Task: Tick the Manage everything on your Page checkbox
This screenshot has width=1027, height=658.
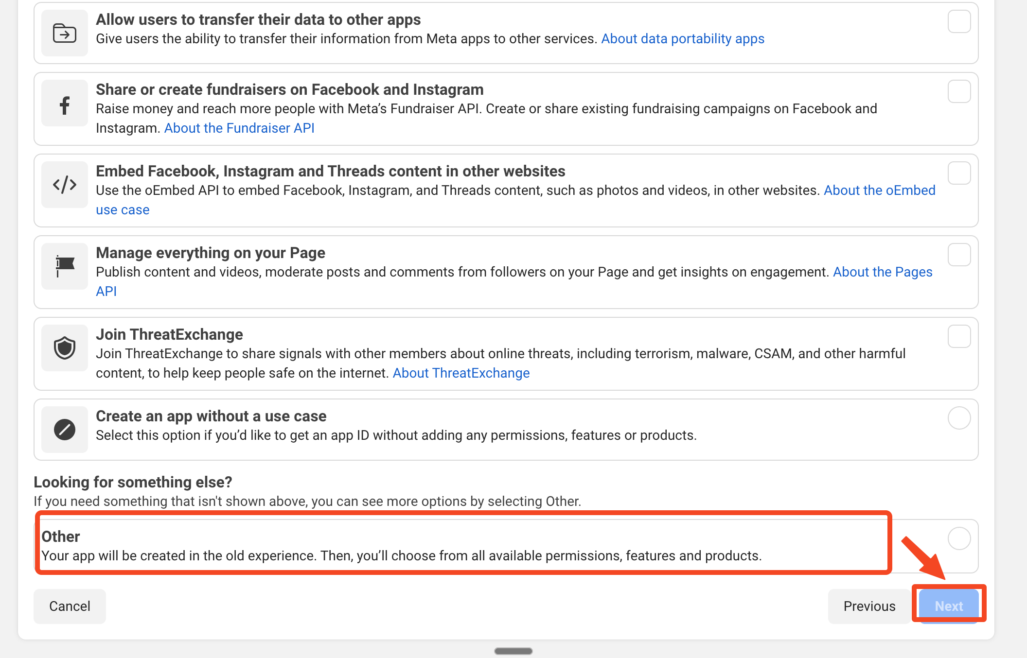Action: [x=959, y=255]
